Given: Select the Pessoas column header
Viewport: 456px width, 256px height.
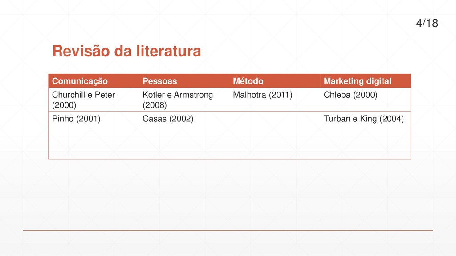Looking at the screenshot, I should pyautogui.click(x=184, y=81).
